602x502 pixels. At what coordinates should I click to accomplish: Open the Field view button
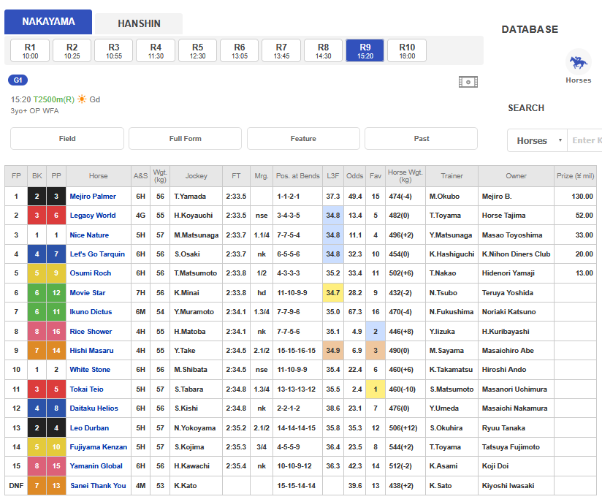click(x=67, y=139)
